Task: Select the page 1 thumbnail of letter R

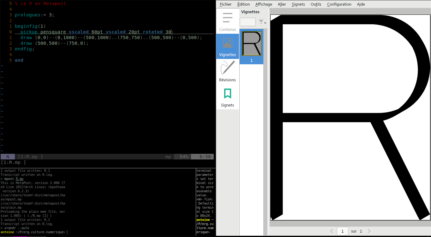Action: pos(251,43)
